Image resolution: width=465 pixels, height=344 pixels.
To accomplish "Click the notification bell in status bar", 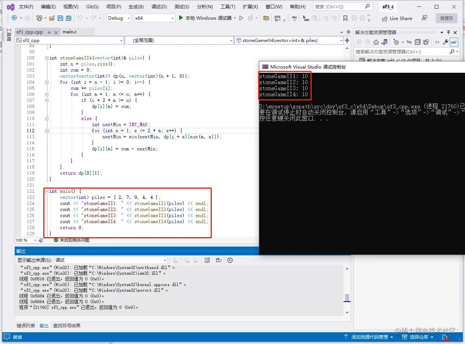I will 444,337.
